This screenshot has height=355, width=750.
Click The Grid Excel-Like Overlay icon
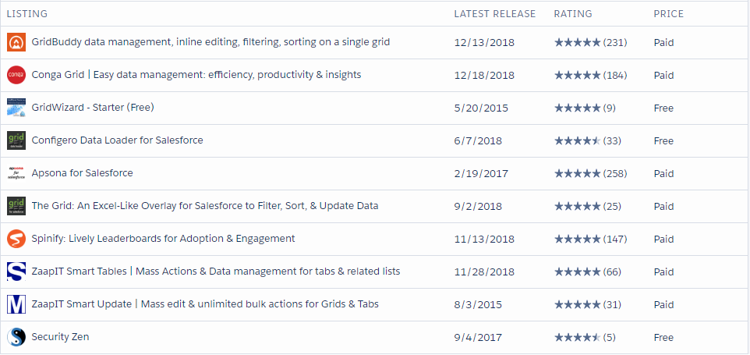(x=16, y=206)
